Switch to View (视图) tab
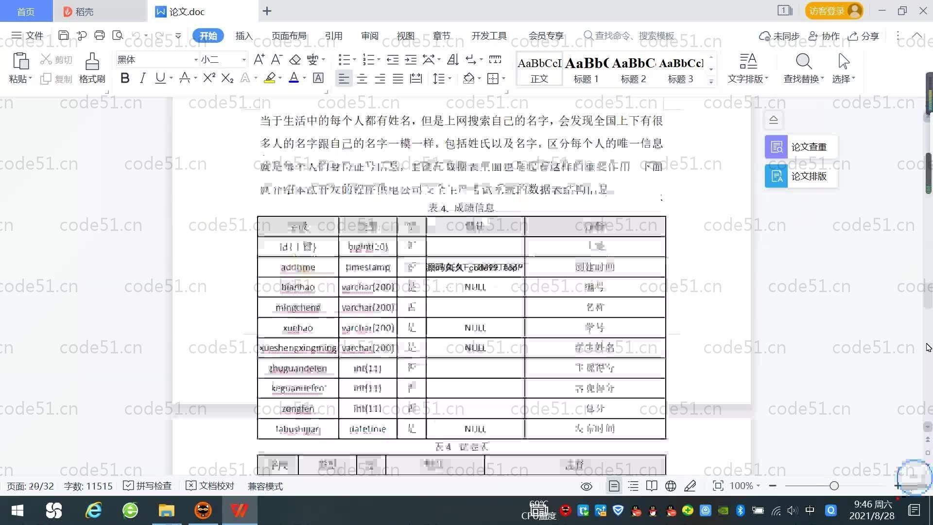This screenshot has width=933, height=525. (405, 36)
